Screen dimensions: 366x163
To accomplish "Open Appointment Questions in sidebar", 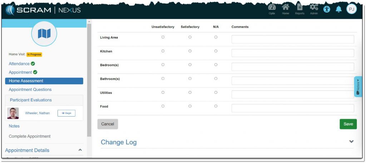I will [30, 90].
